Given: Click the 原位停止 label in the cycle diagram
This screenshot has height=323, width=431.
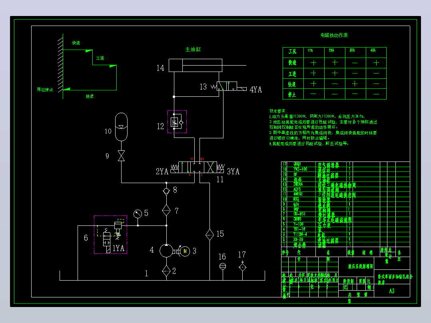Looking at the screenshot, I should [45, 90].
